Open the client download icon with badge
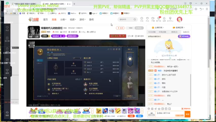 (x=158, y=19)
